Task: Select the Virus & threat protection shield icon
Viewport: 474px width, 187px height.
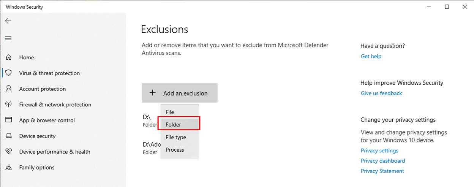Action: tap(8, 73)
